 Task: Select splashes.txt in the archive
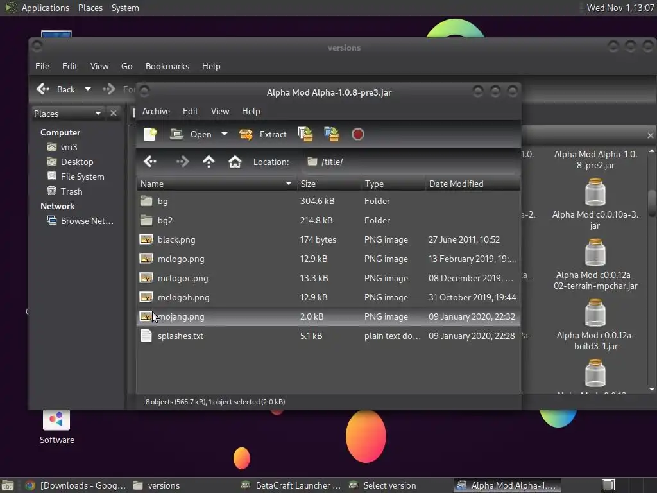coord(329,336)
